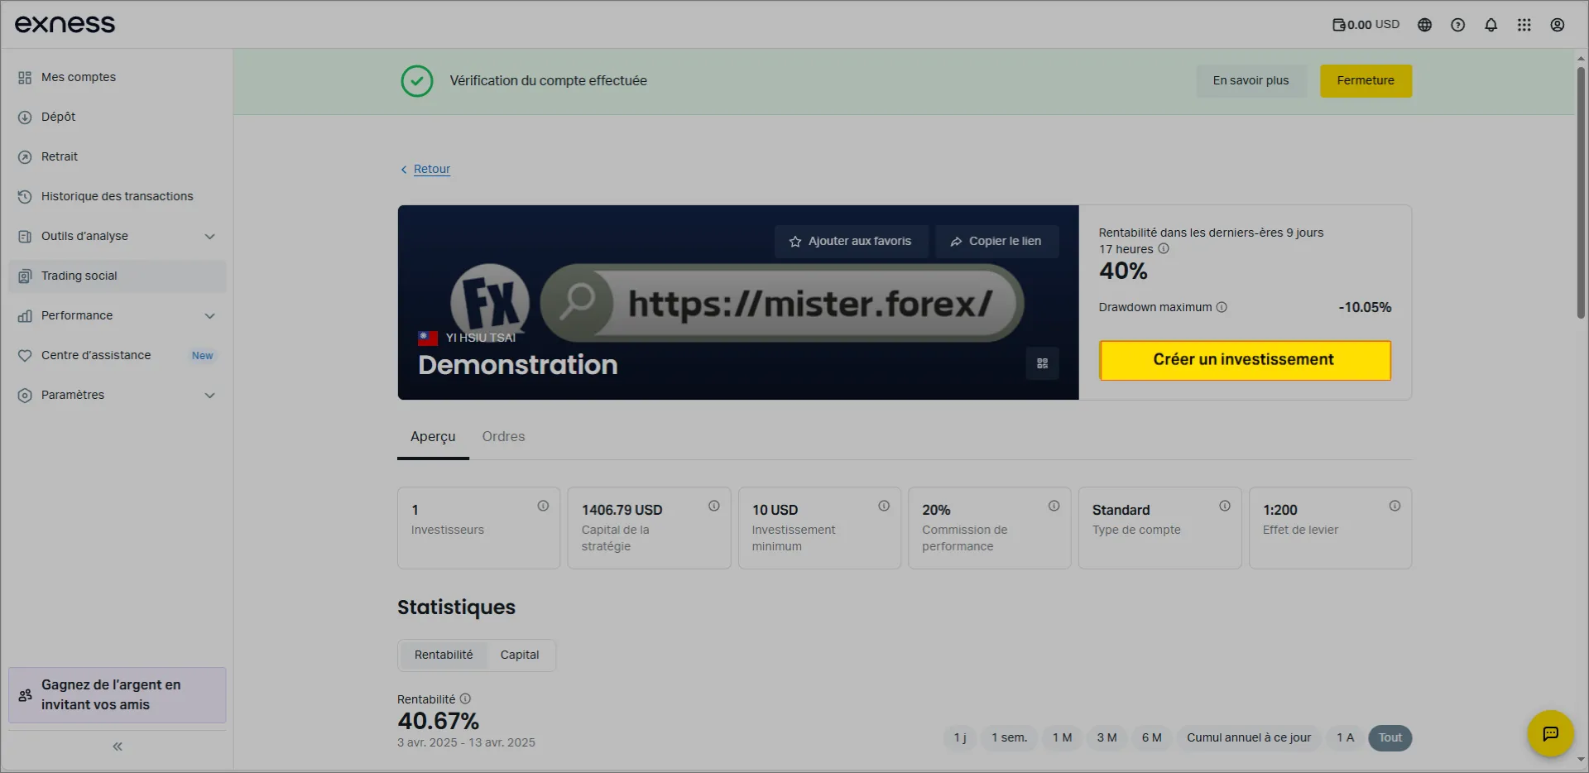Open the live chat bubble
The width and height of the screenshot is (1589, 773).
pos(1550,733)
